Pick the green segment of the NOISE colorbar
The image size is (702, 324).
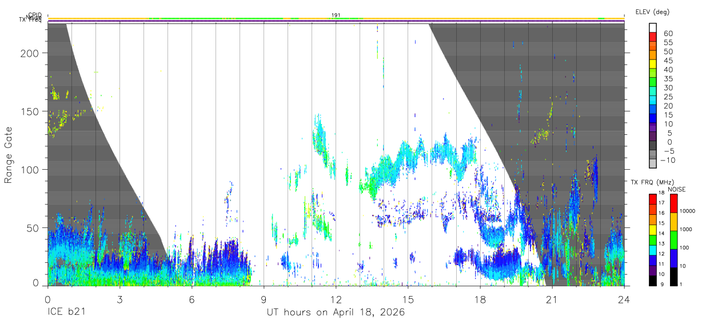pos(673,239)
